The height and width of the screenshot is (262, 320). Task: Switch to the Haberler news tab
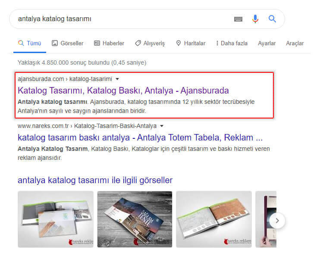click(109, 43)
